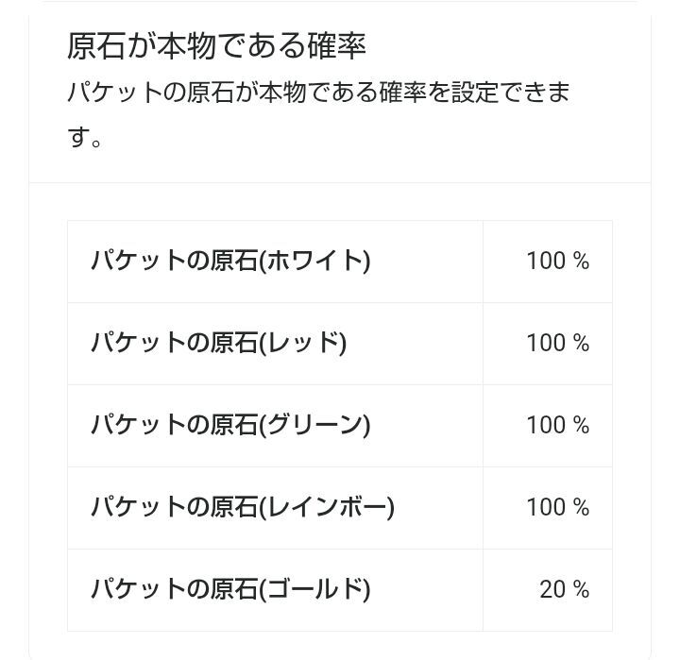Edit the 20 value for ゴールド
Viewport: 680px width, 660px height.
(552, 589)
